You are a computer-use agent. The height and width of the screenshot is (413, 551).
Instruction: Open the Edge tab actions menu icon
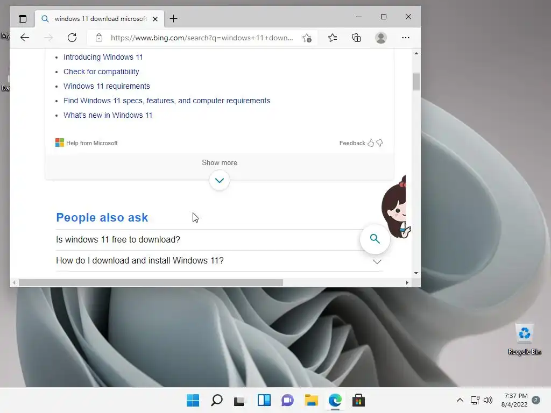click(23, 19)
